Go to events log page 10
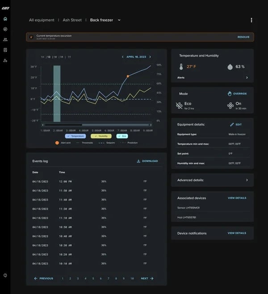This screenshot has width=268, height=294. point(132,278)
